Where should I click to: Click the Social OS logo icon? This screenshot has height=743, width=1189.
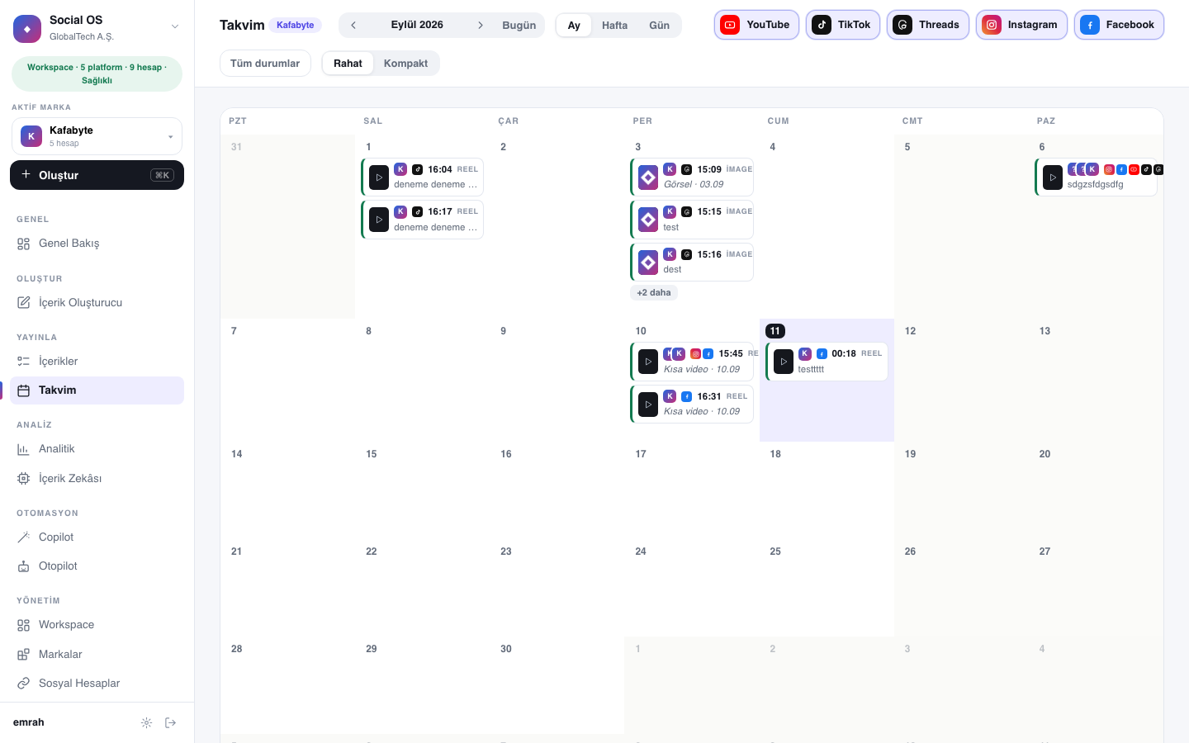click(27, 28)
